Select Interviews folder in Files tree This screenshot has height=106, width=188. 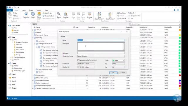pyautogui.click(x=19, y=45)
